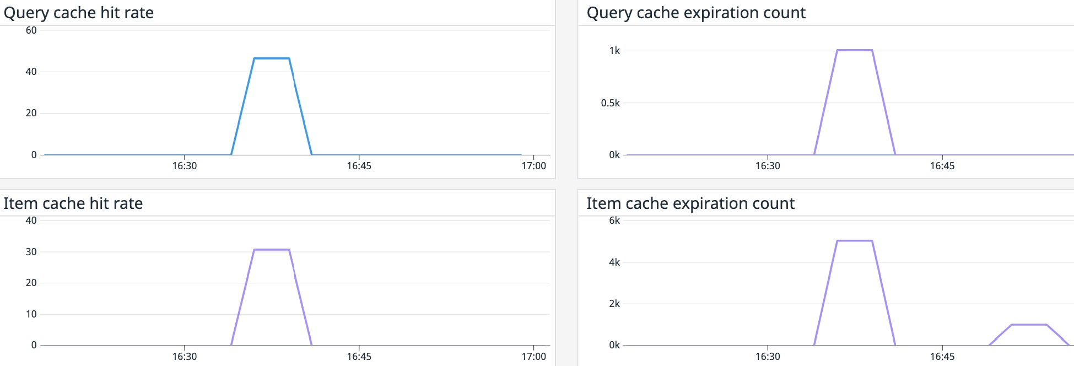Click 16:30 tick on Item cache expiration count axis
This screenshot has width=1074, height=366.
click(768, 356)
